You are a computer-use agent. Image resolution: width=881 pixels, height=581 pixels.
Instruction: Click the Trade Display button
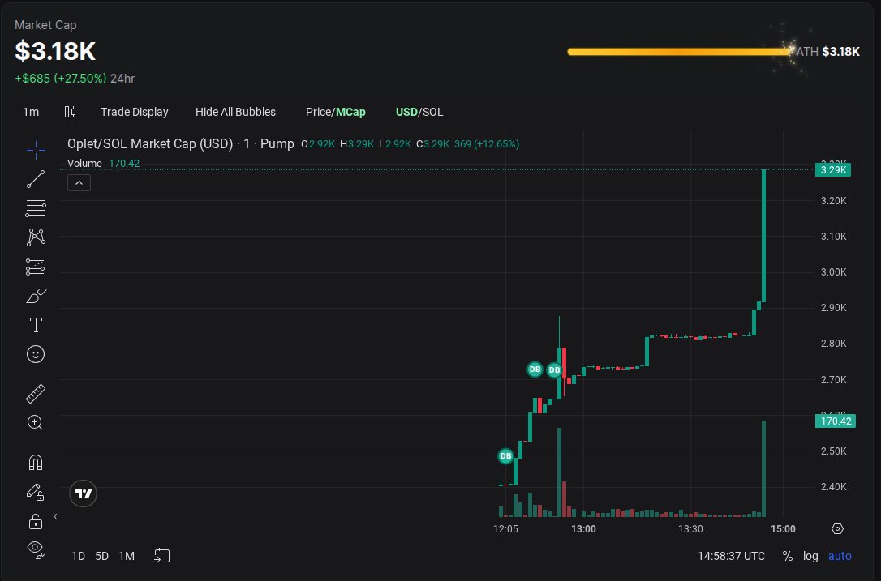tap(135, 112)
